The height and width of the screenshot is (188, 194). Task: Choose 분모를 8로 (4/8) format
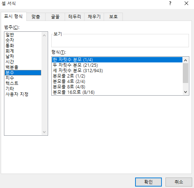(117, 87)
